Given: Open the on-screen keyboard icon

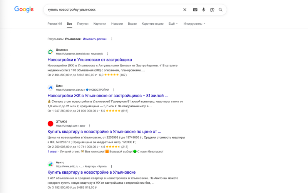Looking at the screenshot, I should [x=195, y=10].
